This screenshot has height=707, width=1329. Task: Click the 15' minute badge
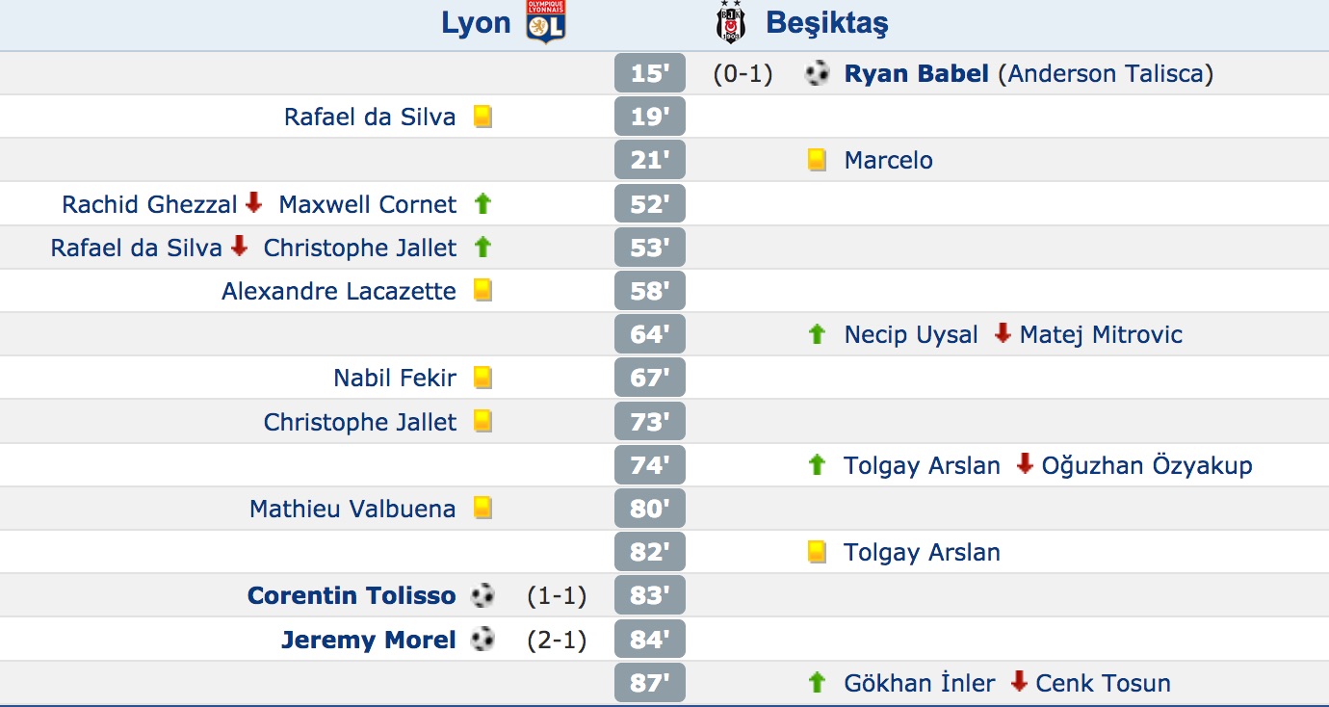click(x=650, y=73)
